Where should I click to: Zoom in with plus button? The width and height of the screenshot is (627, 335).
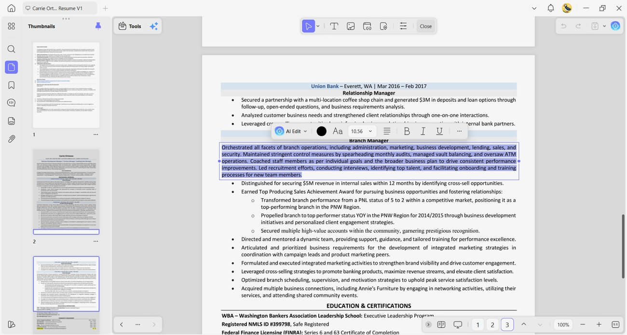(599, 324)
